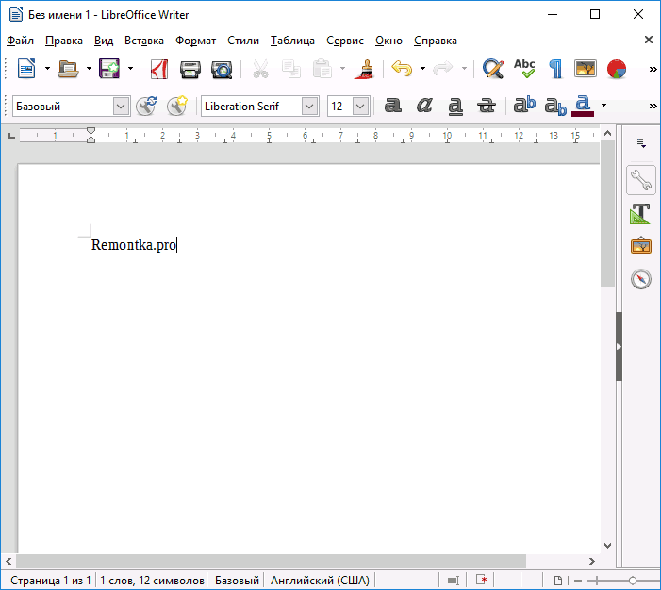Toggle Superscript formatting
Image resolution: width=661 pixels, height=590 pixels.
(524, 106)
